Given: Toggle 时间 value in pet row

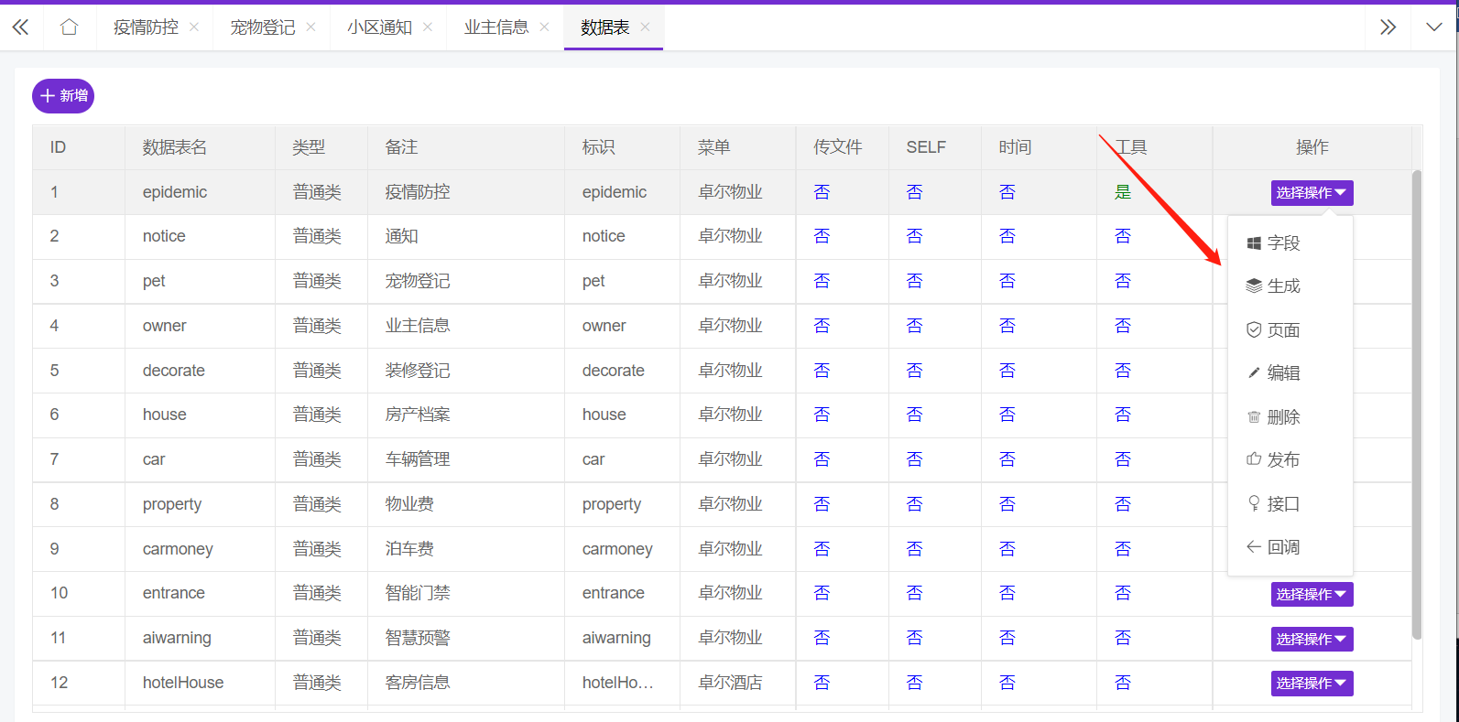Looking at the screenshot, I should 1007,281.
